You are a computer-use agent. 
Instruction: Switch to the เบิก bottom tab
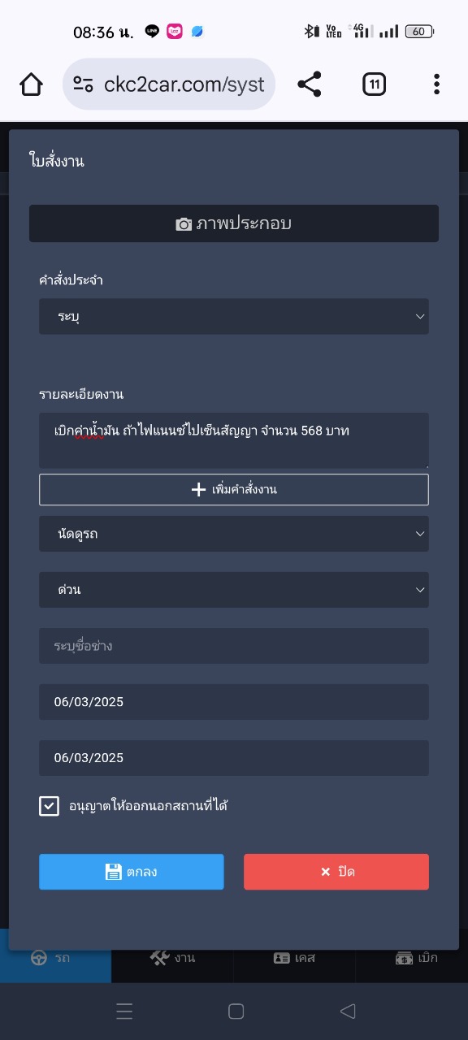point(416,957)
